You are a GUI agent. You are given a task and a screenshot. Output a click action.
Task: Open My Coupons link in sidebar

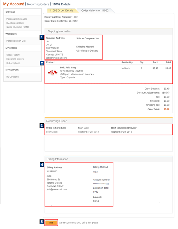tap(13, 77)
